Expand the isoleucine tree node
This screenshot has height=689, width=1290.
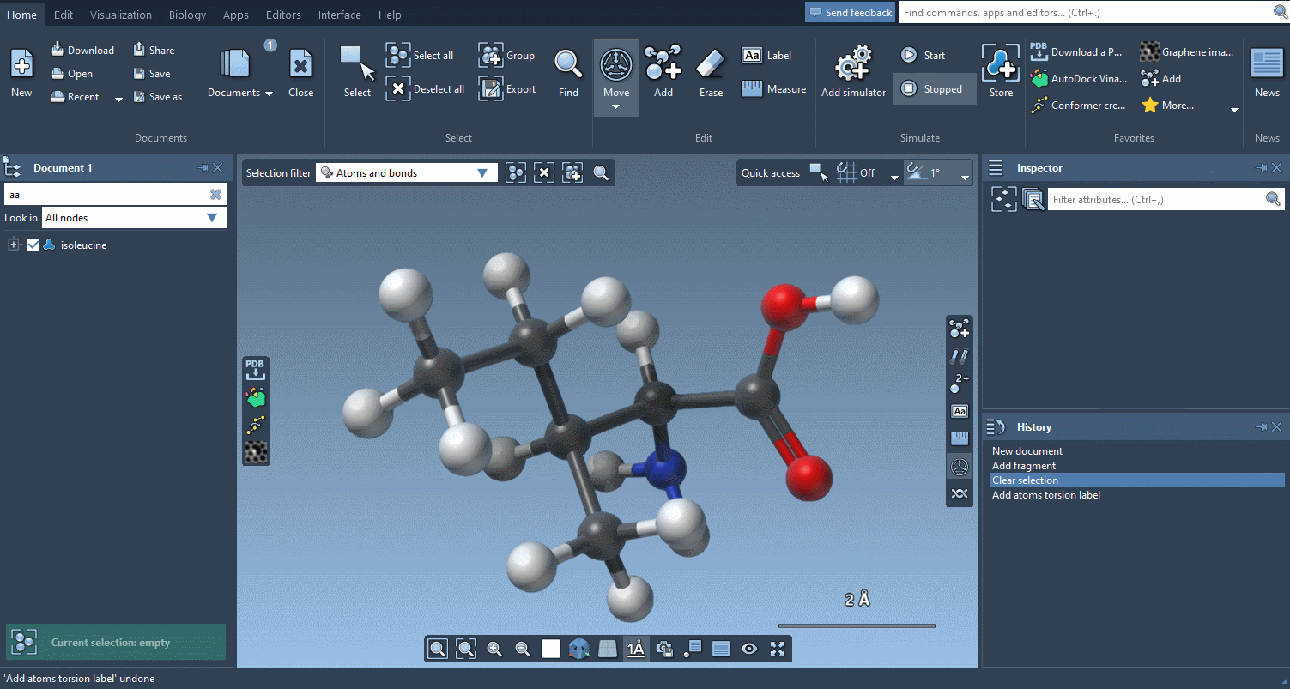(13, 245)
